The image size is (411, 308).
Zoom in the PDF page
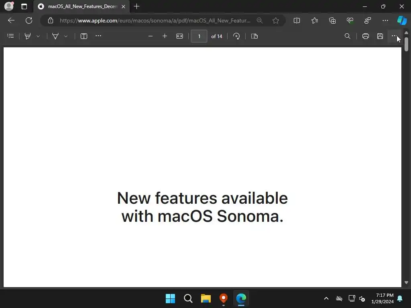point(165,36)
